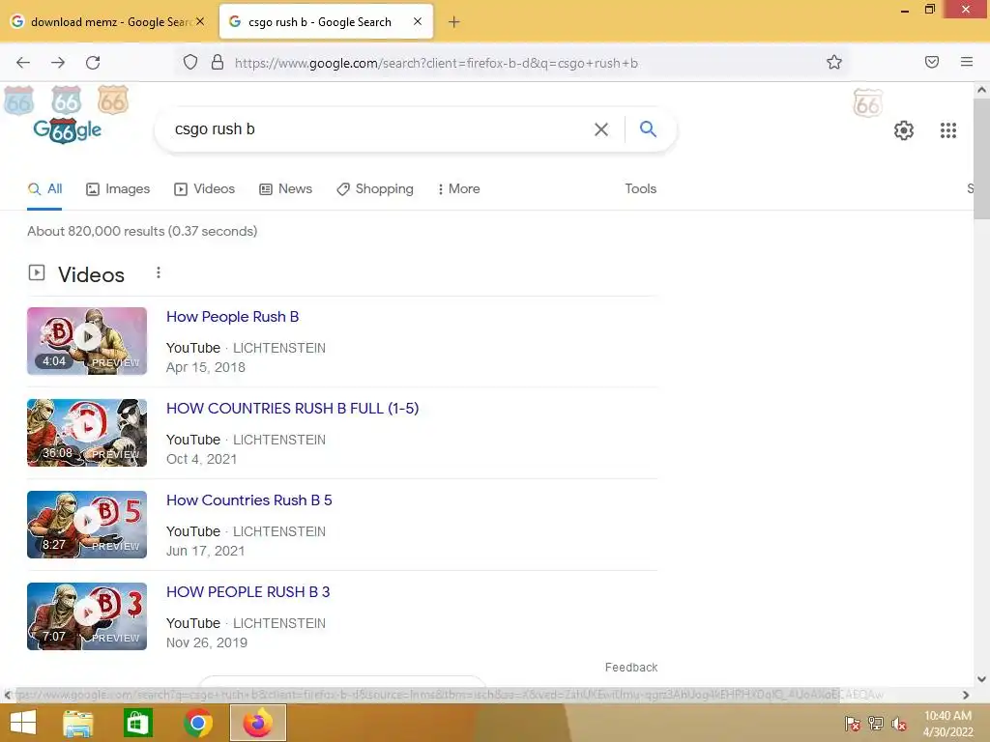
Task: Open the Videos section three-dot menu
Action: [159, 272]
